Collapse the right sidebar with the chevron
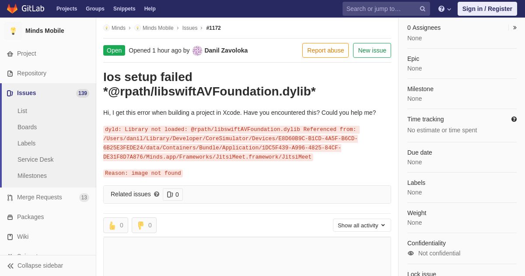The width and height of the screenshot is (525, 276). 514,28
